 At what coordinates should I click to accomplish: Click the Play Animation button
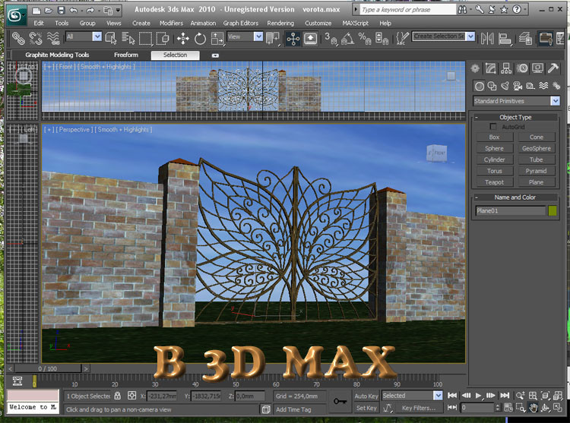pyautogui.click(x=478, y=396)
